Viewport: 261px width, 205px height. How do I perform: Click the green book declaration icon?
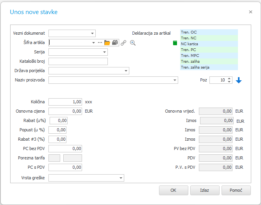coord(175,43)
